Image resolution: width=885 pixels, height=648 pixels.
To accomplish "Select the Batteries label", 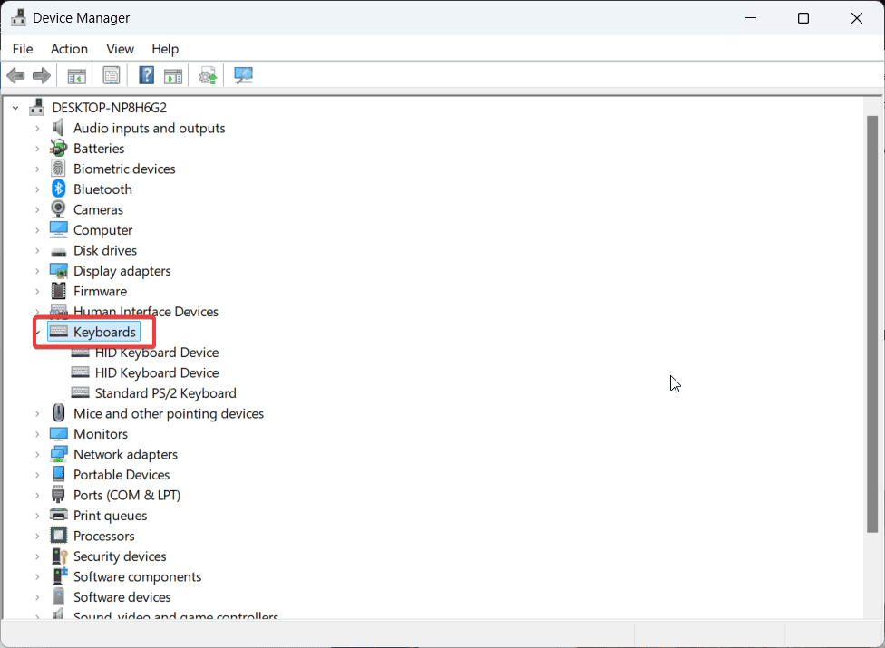I will click(x=99, y=149).
